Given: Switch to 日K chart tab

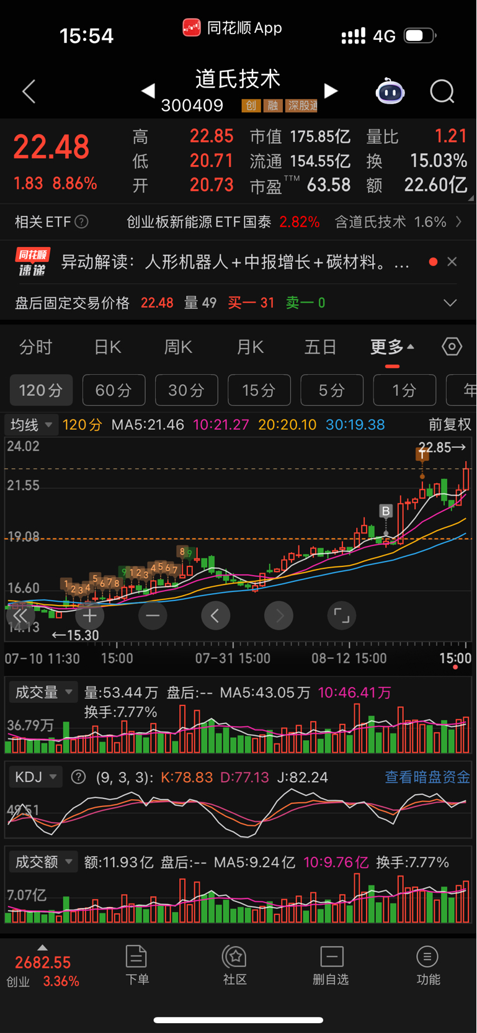Looking at the screenshot, I should (108, 347).
